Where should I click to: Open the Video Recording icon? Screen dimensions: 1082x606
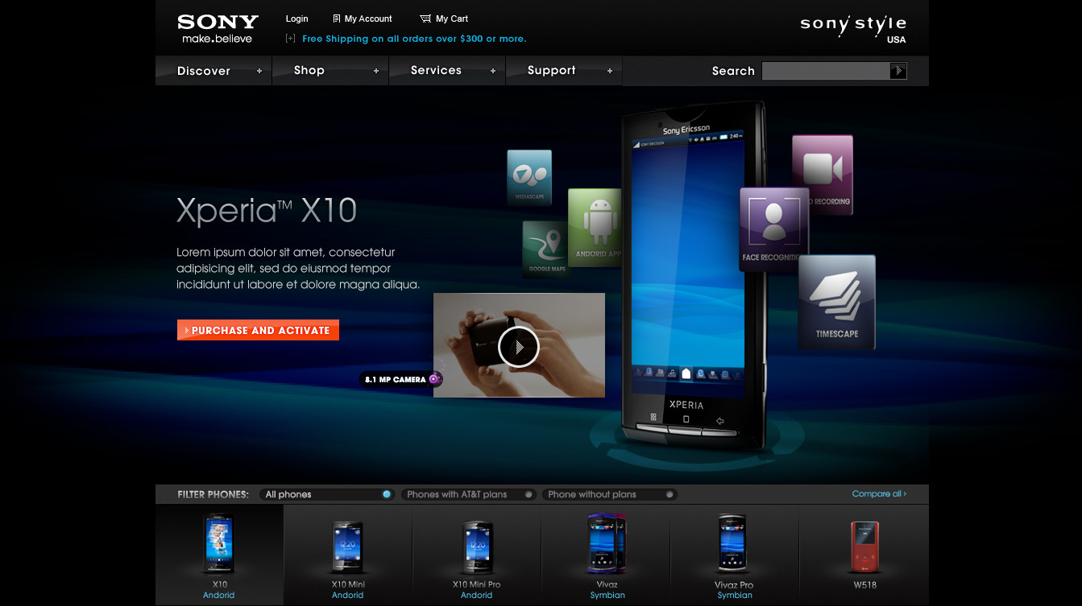click(x=823, y=174)
